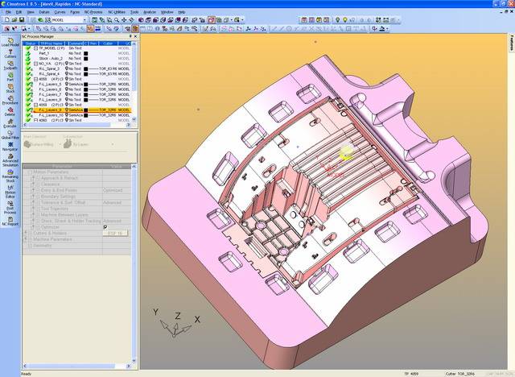Open the Features side tab

[x=512, y=43]
